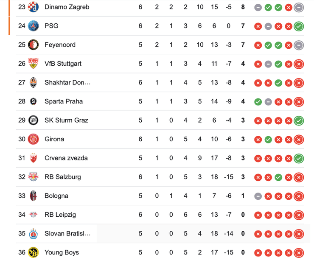The width and height of the screenshot is (314, 263).
Task: Click Feyenoord's latest match draw indicator
Action: (x=299, y=45)
